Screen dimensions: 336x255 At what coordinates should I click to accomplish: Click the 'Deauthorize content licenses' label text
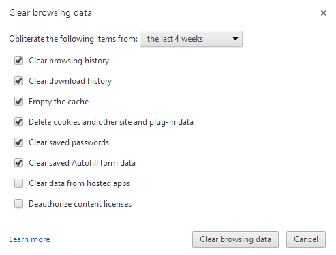coord(80,204)
